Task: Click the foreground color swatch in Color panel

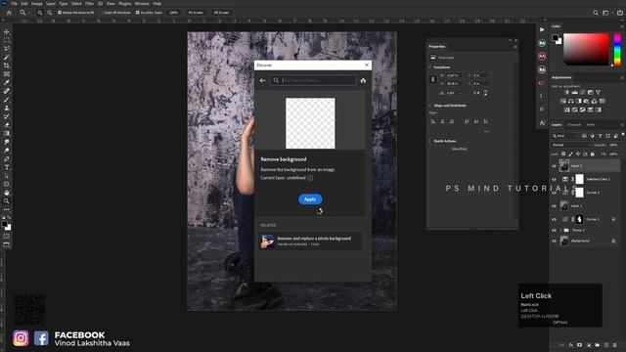Action: point(555,38)
